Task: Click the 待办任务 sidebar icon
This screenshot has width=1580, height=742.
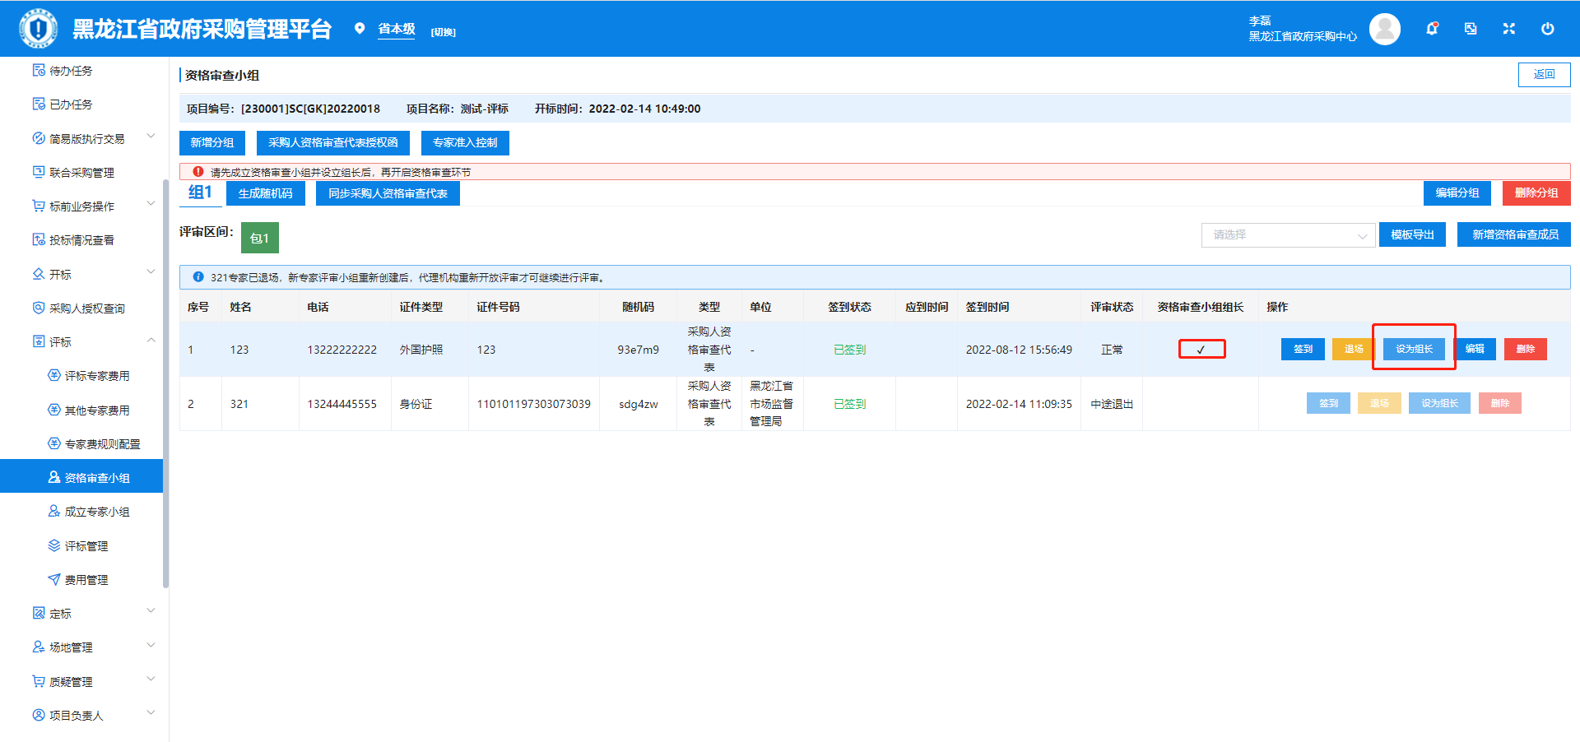Action: pos(39,70)
